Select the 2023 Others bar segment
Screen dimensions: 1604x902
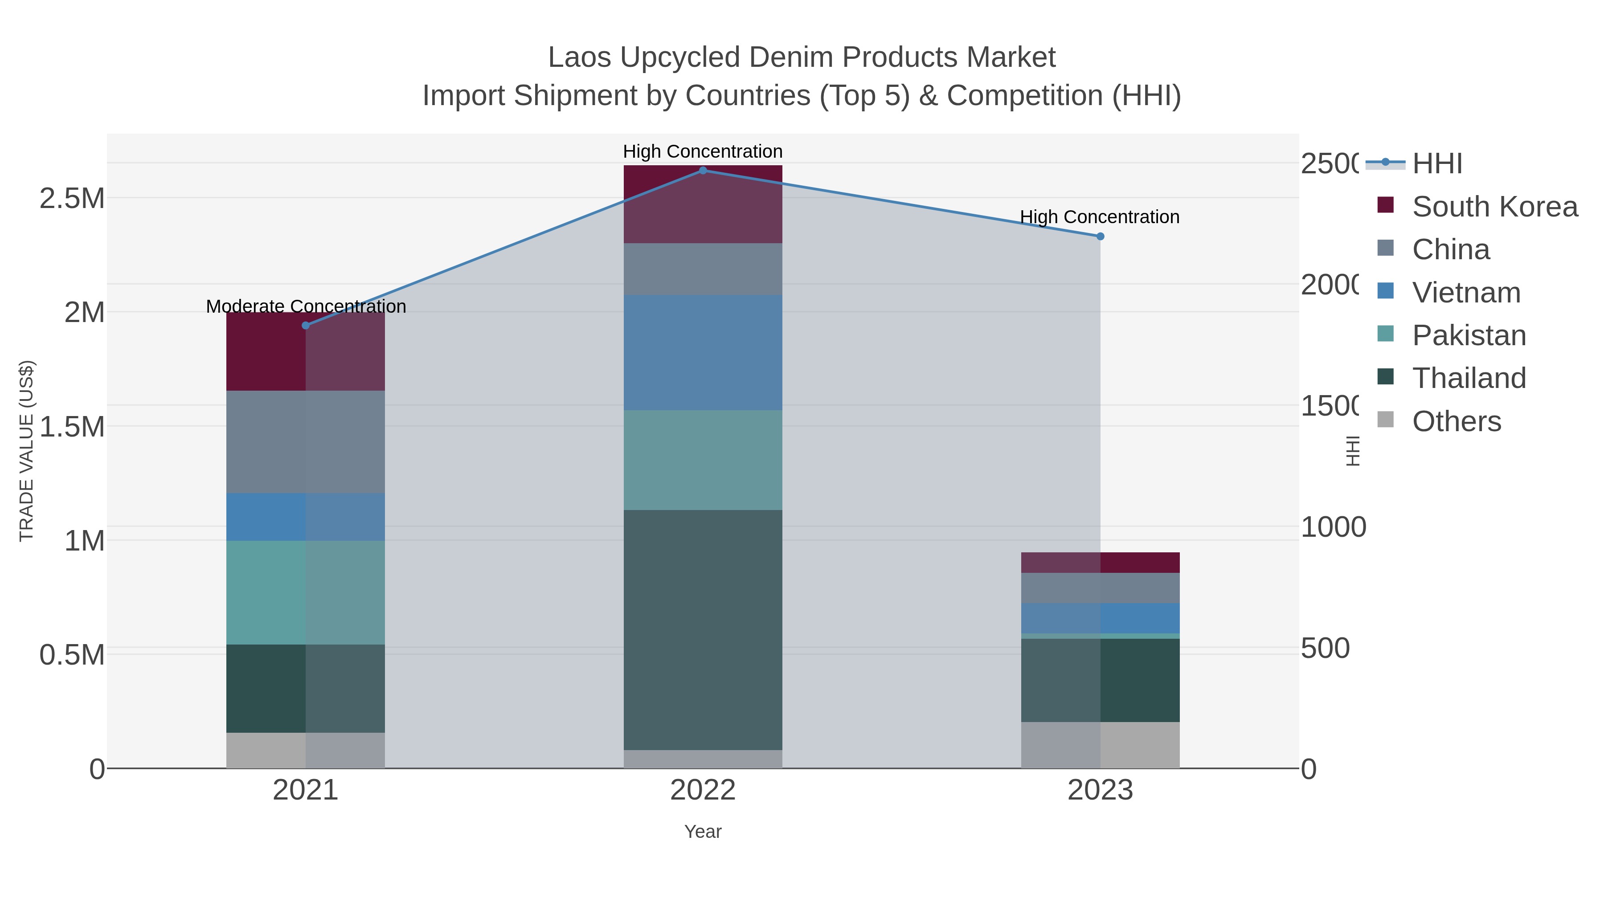[x=1100, y=745]
